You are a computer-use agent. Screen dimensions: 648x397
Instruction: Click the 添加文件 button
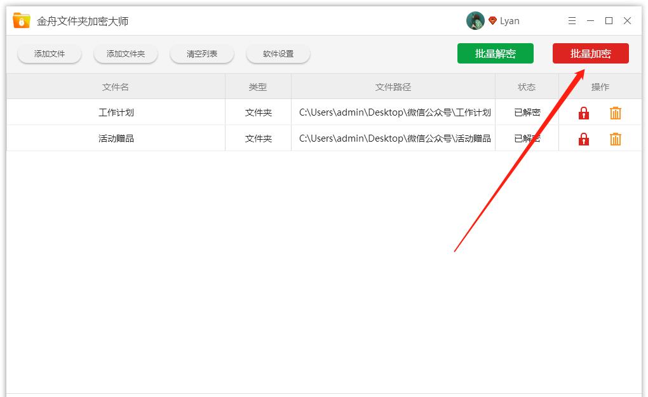(49, 53)
